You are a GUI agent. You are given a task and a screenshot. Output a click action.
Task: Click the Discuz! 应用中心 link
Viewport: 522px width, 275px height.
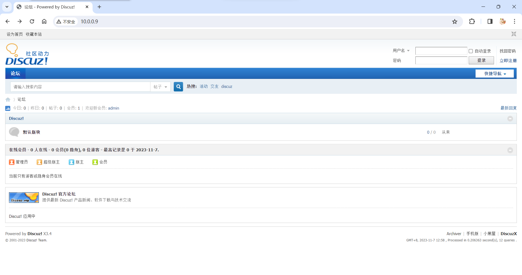pos(22,216)
